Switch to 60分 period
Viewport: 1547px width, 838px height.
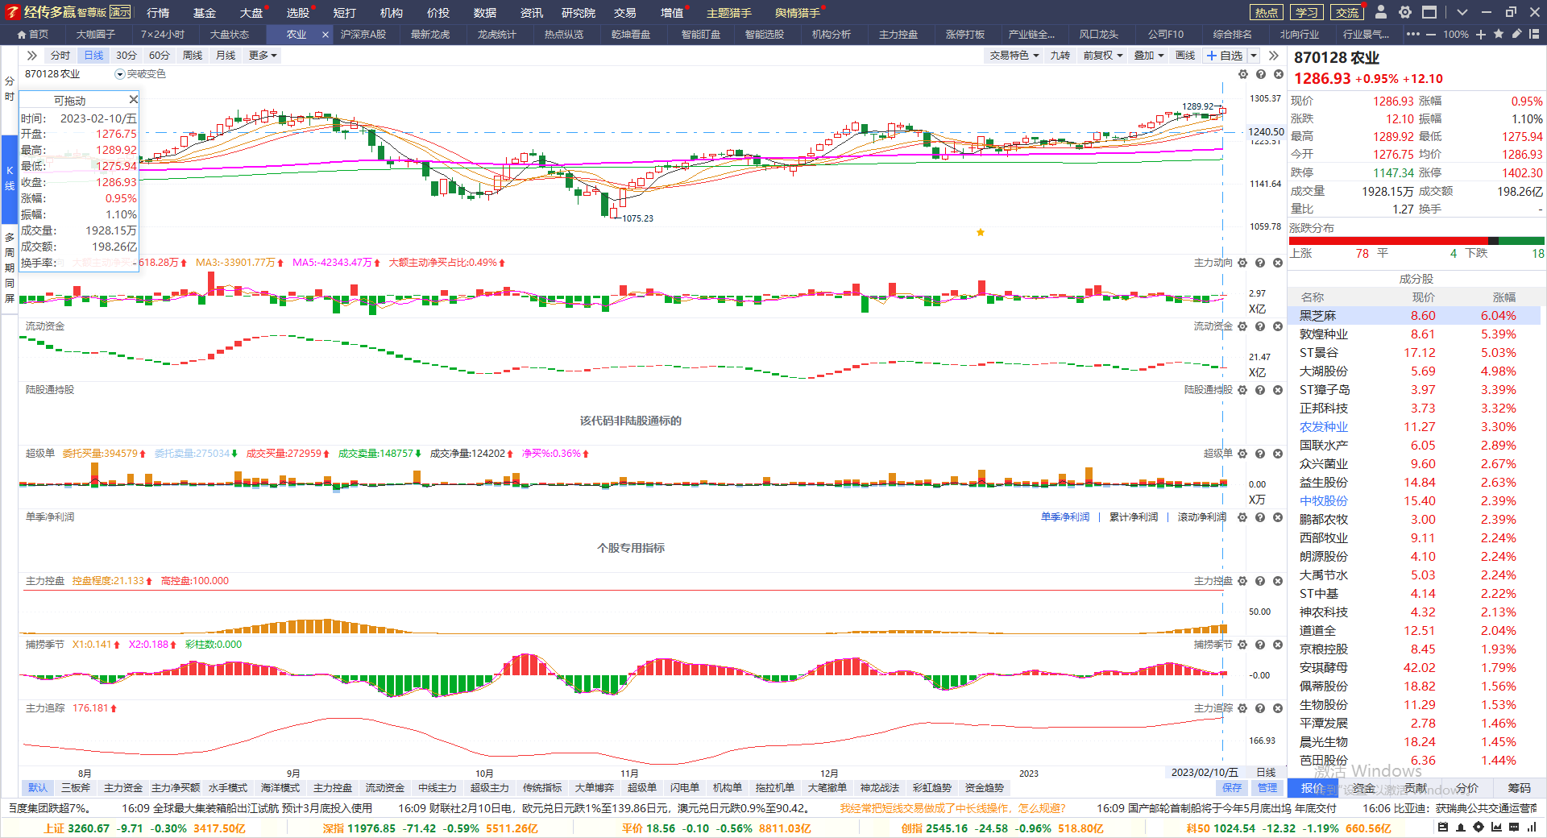160,56
